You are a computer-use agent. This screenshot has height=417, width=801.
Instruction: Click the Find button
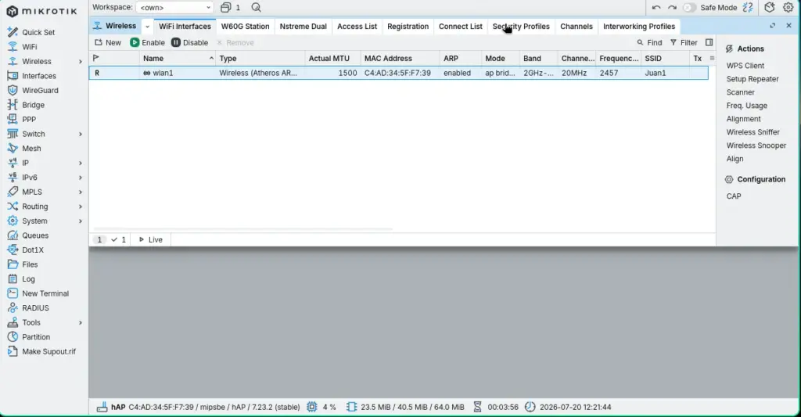pyautogui.click(x=649, y=42)
